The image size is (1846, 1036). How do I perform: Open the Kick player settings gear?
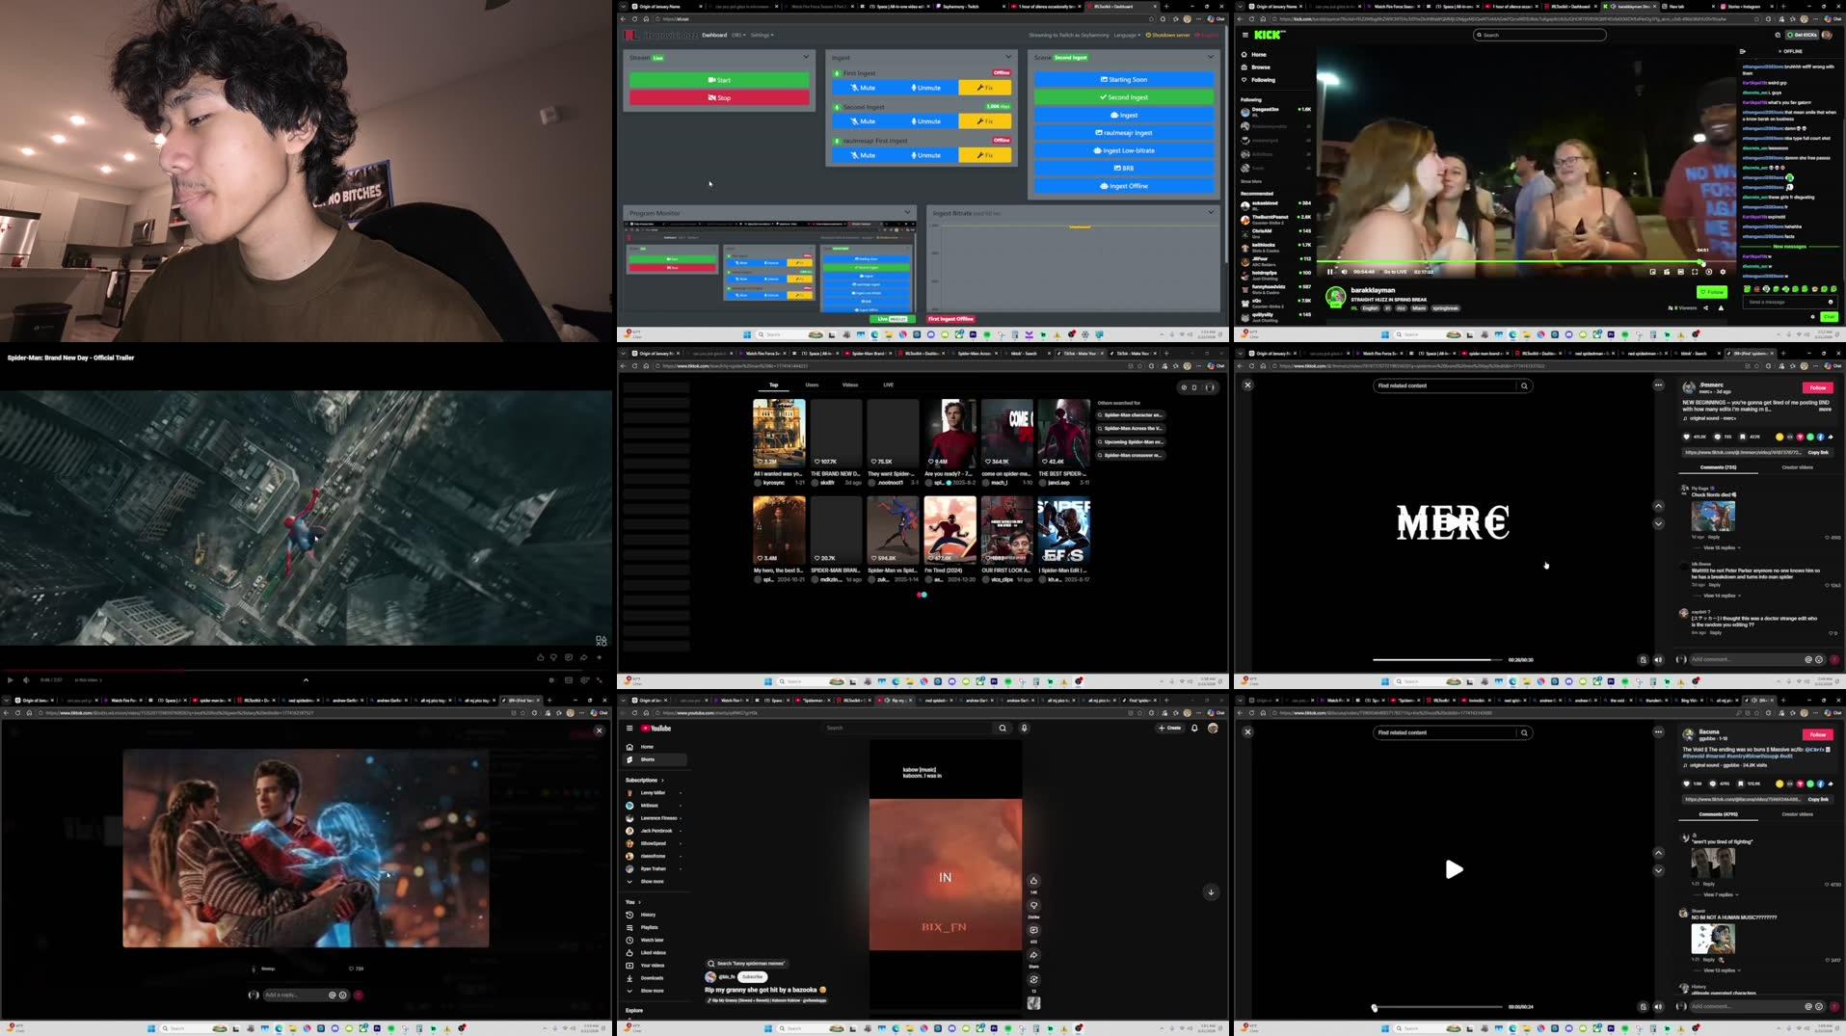(1723, 272)
